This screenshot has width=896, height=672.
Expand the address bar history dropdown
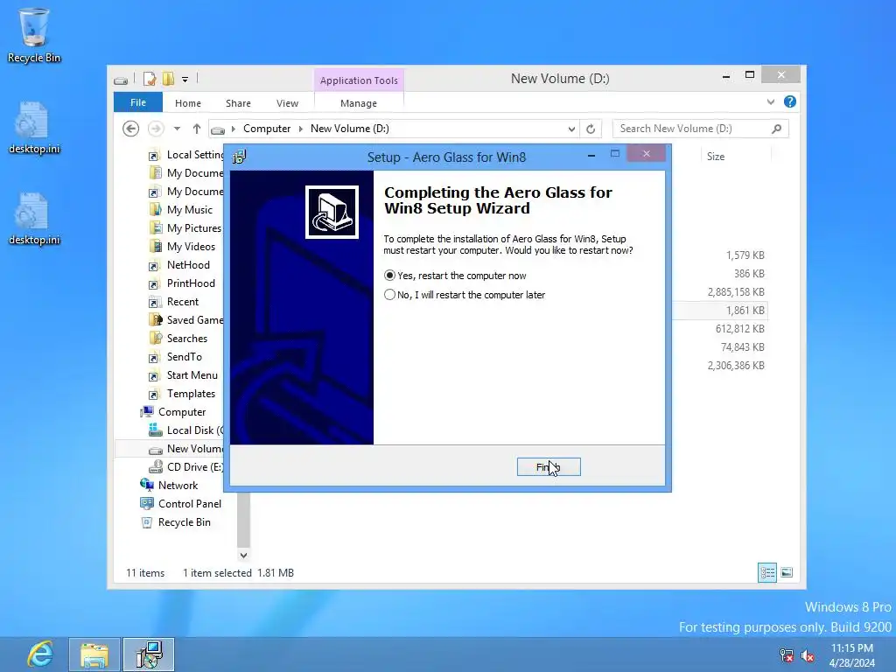[571, 129]
